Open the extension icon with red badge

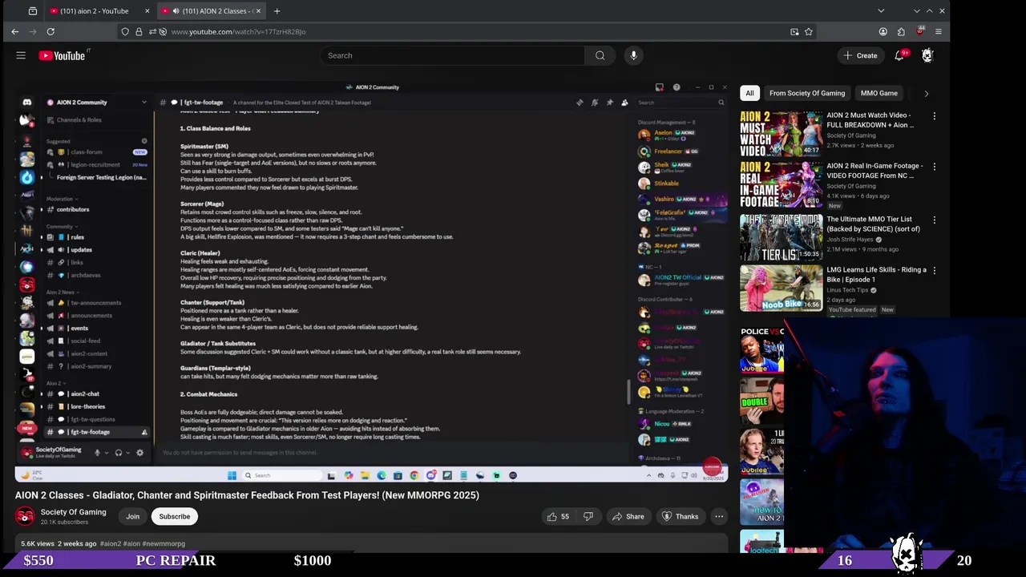coord(919,31)
